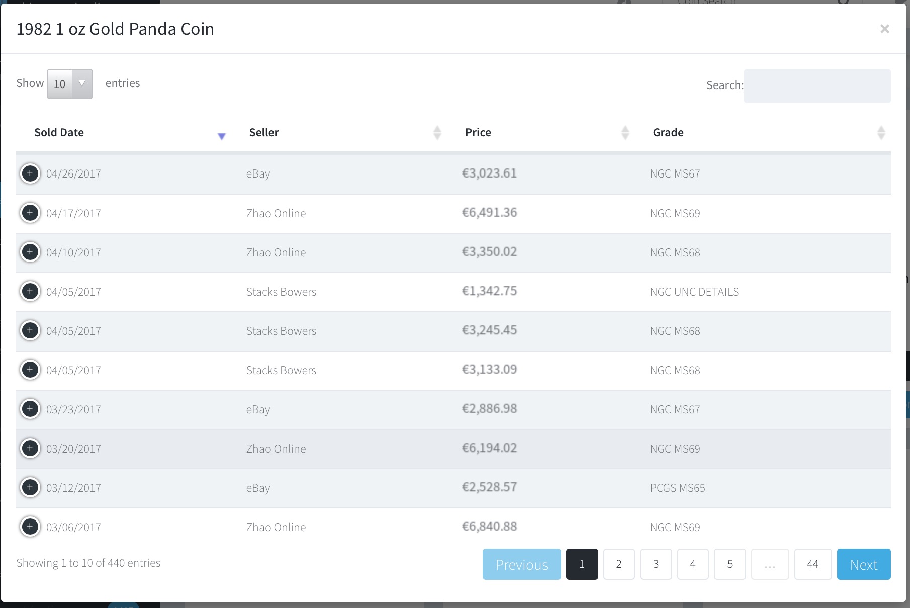Click eBay seller in the 03/12/2017 row

pos(258,488)
